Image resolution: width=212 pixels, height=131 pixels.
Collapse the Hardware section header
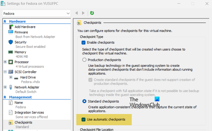(5, 22)
